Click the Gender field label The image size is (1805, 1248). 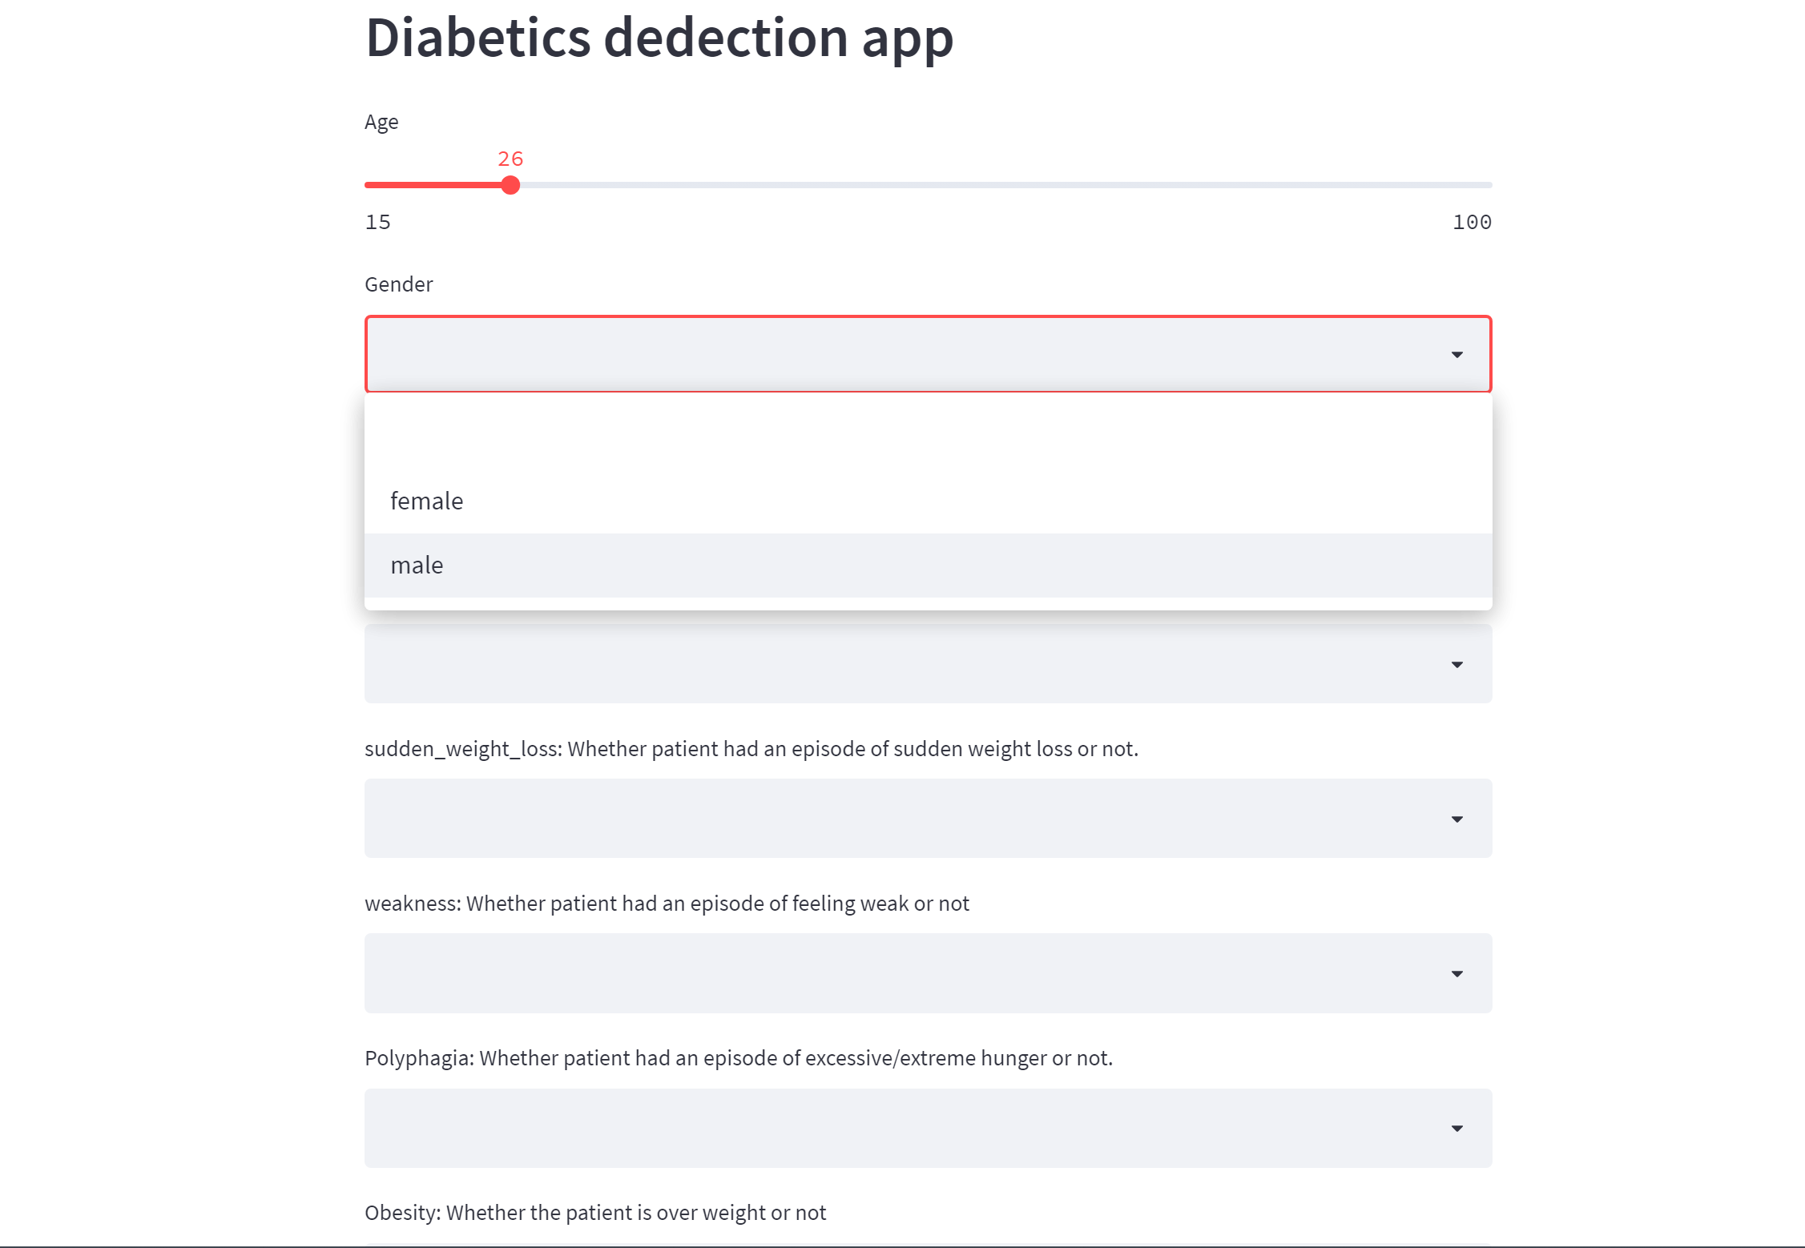pos(398,284)
